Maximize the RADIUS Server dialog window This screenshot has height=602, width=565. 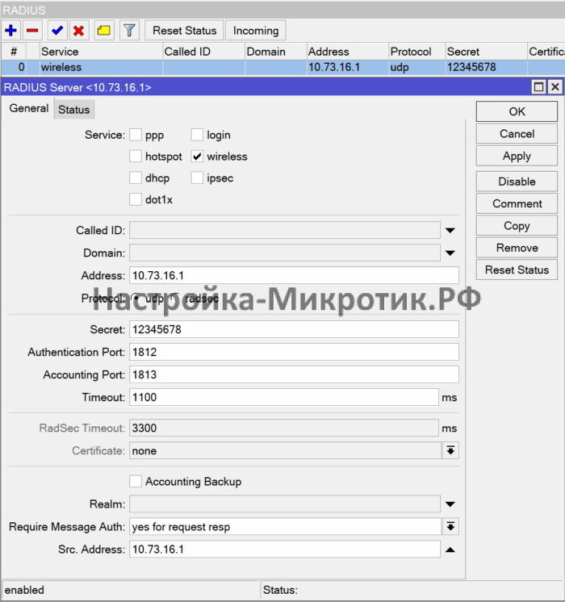pyautogui.click(x=538, y=87)
